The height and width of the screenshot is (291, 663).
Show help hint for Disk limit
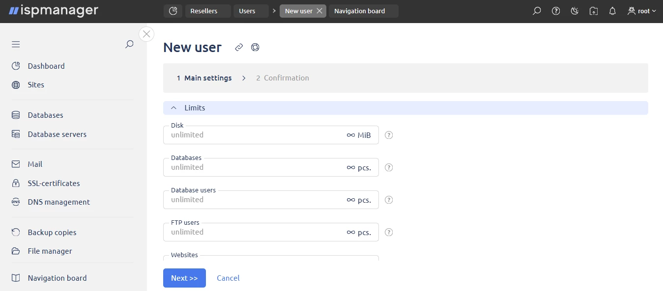pyautogui.click(x=389, y=135)
